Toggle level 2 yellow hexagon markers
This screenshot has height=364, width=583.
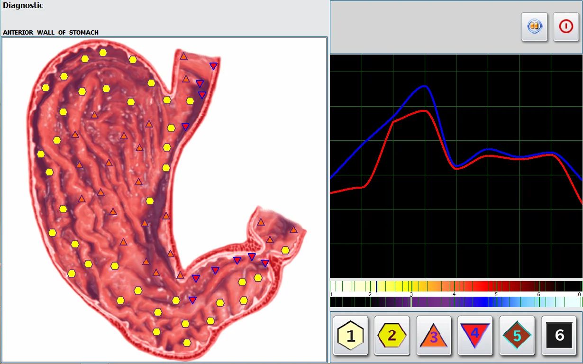pyautogui.click(x=392, y=336)
